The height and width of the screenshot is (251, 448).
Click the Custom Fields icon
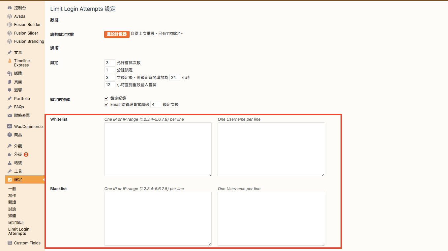[x=10, y=243]
